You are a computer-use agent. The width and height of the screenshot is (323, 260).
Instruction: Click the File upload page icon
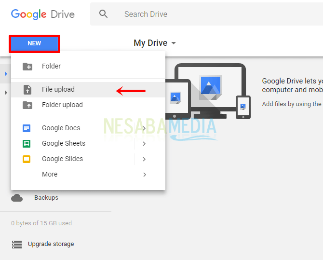[27, 90]
